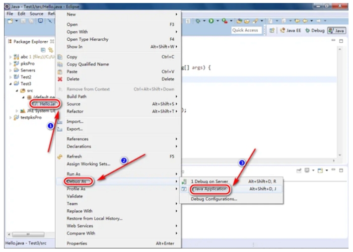Open the New submenu
The height and width of the screenshot is (252, 353).
coord(71,14)
